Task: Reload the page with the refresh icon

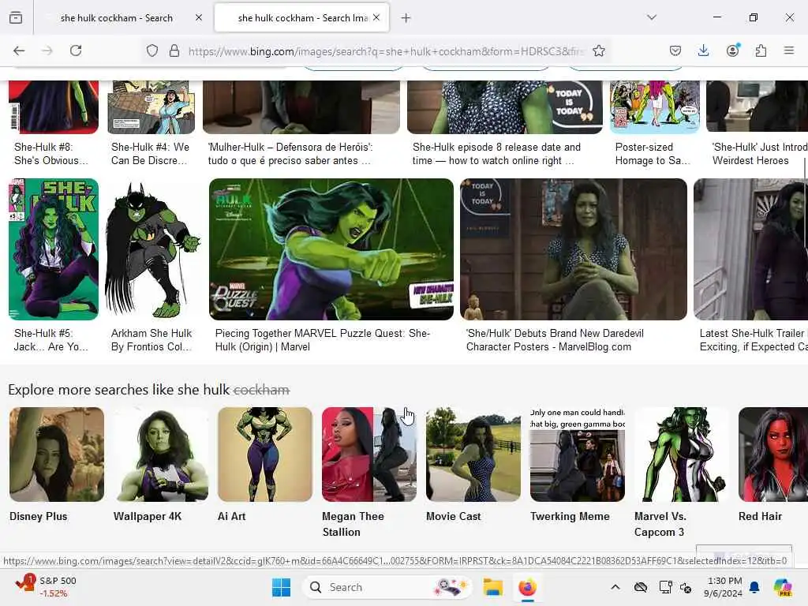Action: click(x=76, y=50)
